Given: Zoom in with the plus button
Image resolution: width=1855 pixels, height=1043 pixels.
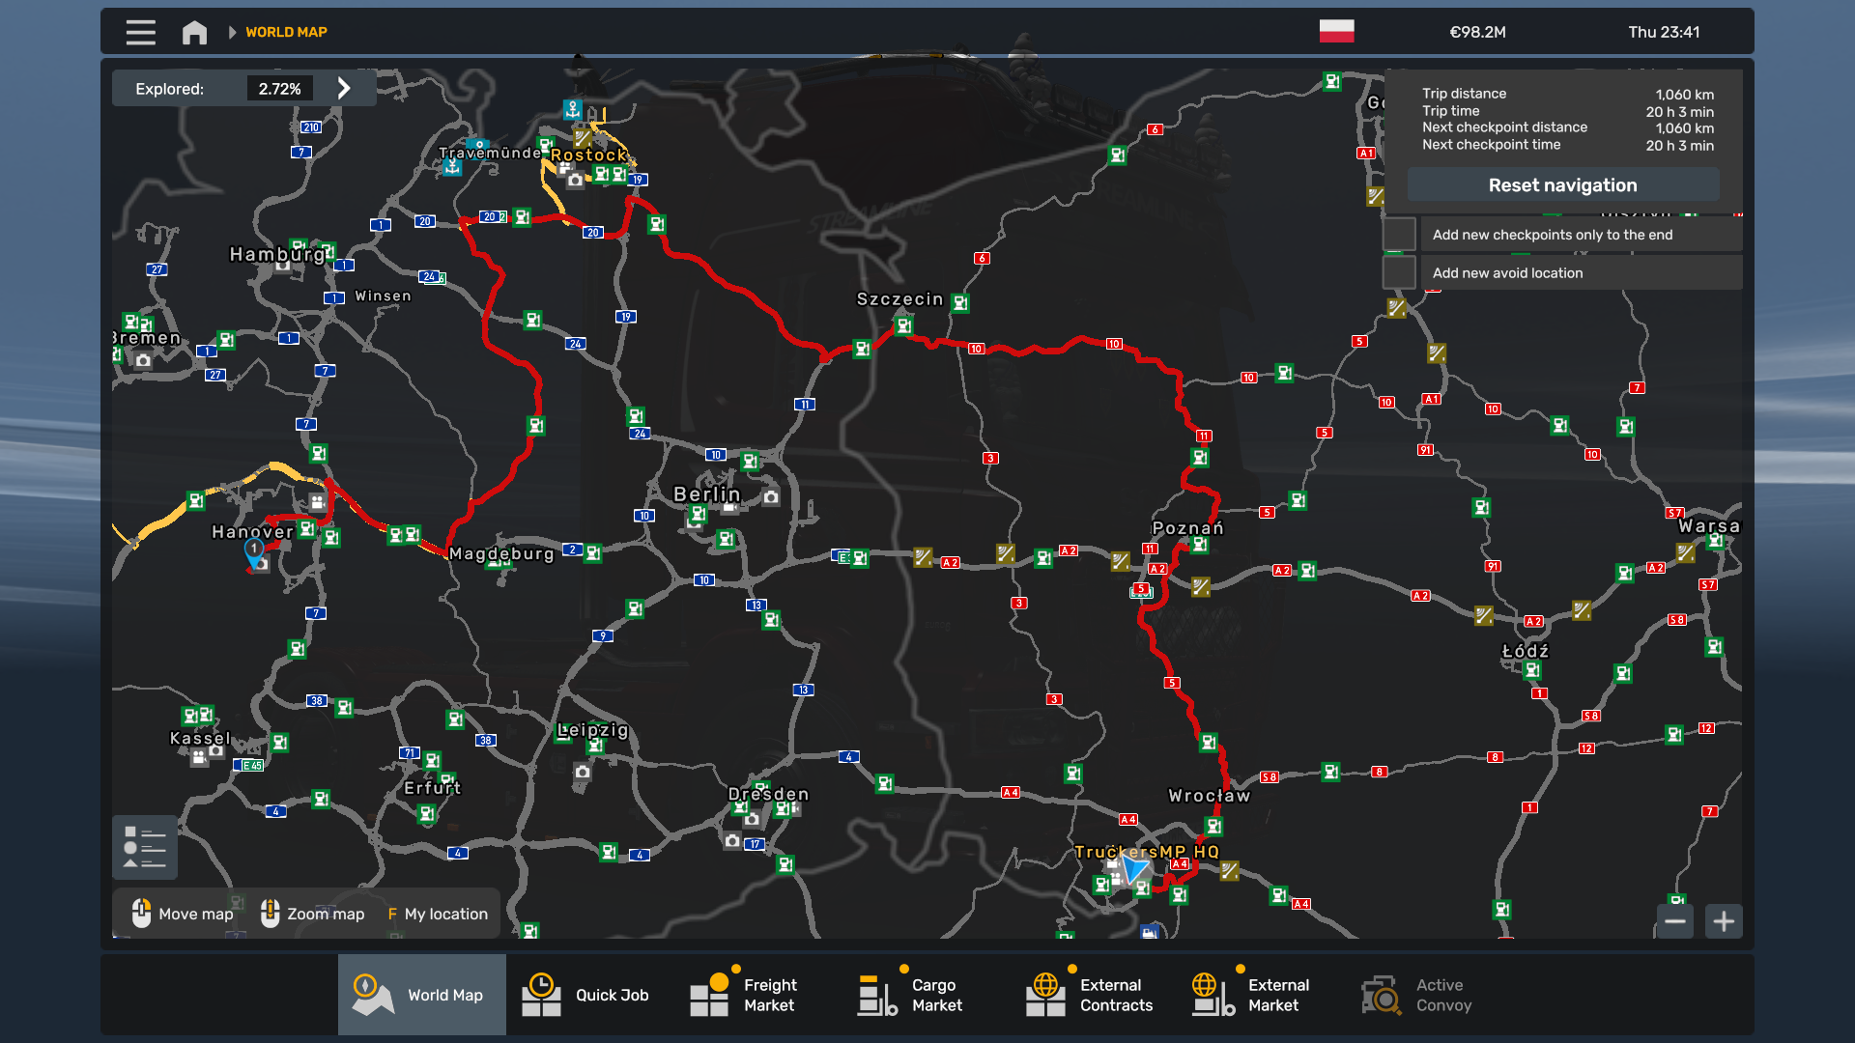Looking at the screenshot, I should [1724, 921].
